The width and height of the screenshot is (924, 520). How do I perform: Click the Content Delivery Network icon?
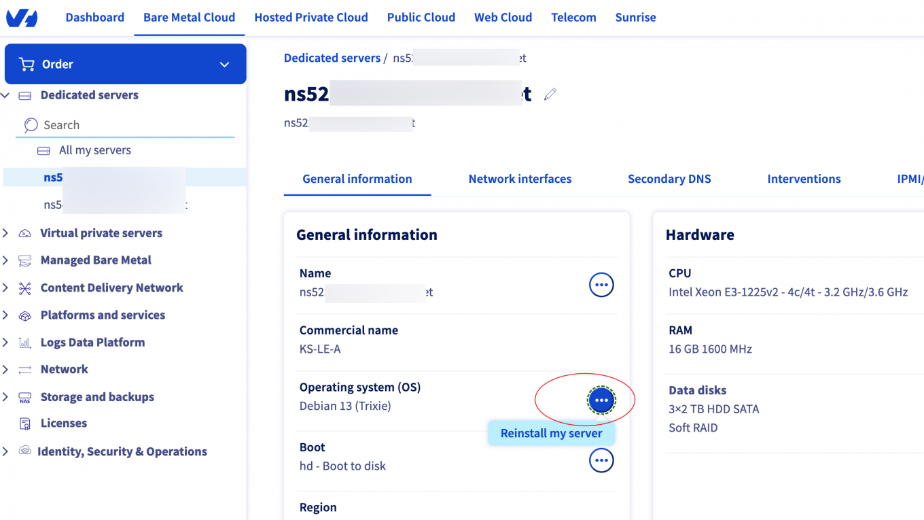(25, 288)
